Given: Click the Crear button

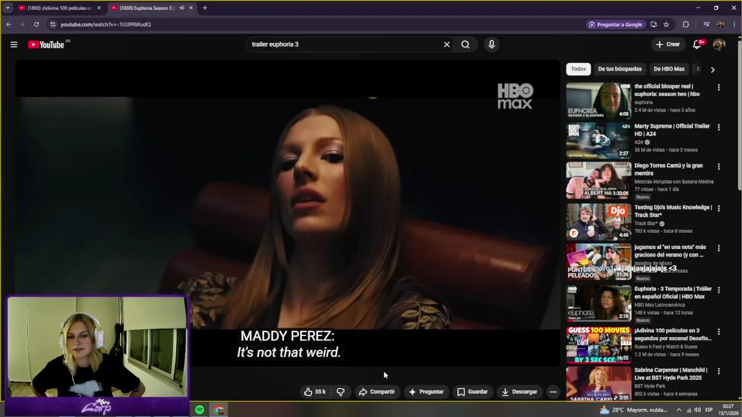Looking at the screenshot, I should pos(667,45).
